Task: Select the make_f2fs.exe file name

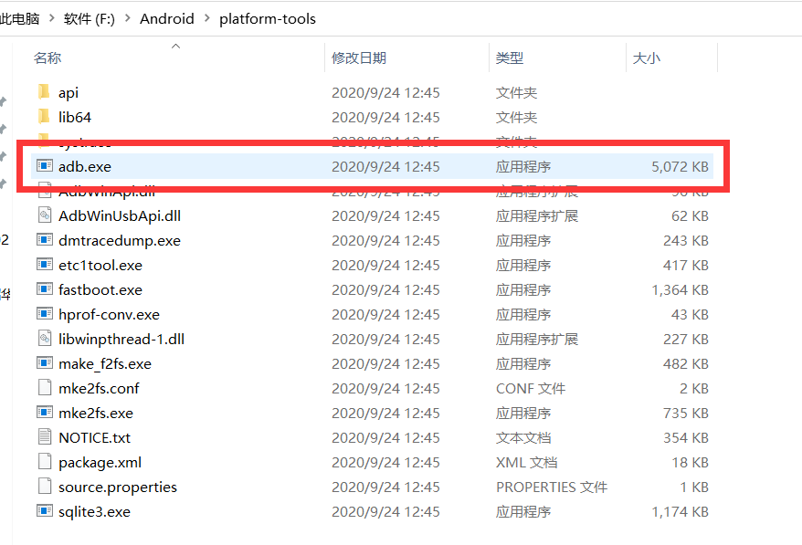Action: click(x=105, y=364)
